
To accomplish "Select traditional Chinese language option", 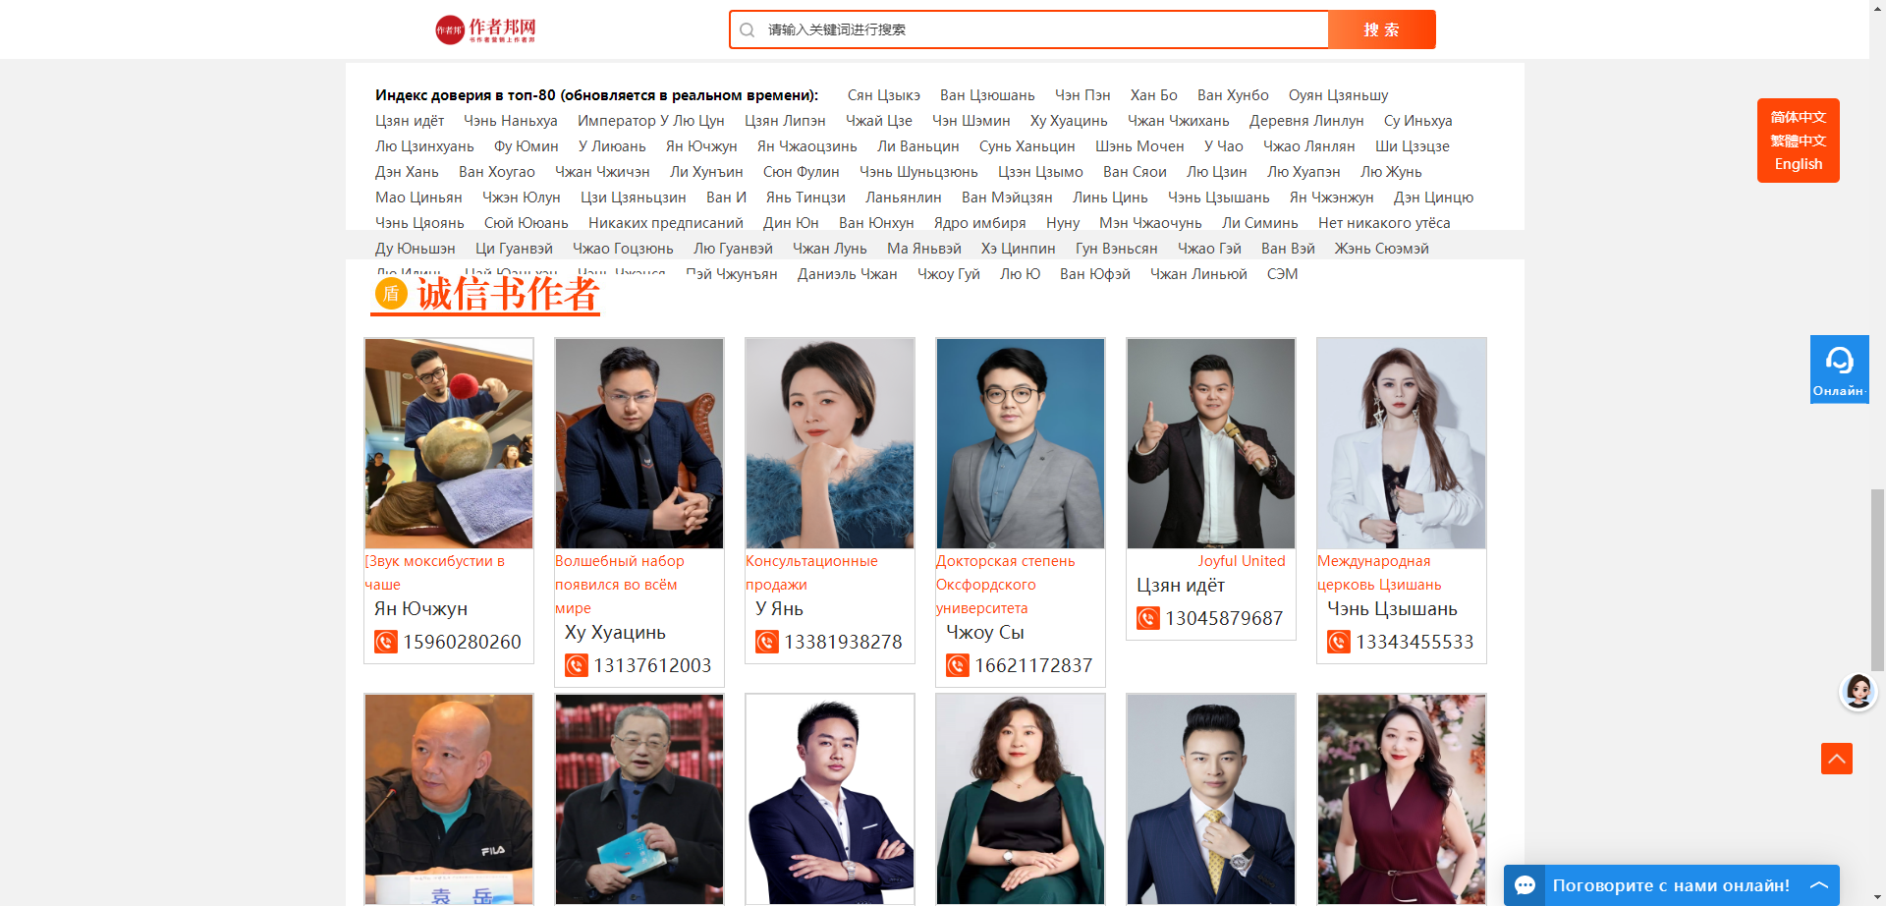I will click(x=1798, y=141).
